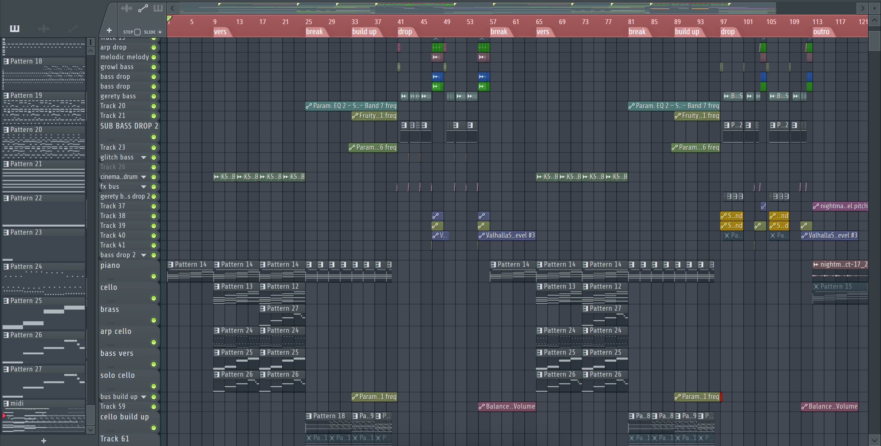Screen dimensions: 881x446
Task: Select the audio clips focus waveform icon
Action: pyautogui.click(x=127, y=8)
